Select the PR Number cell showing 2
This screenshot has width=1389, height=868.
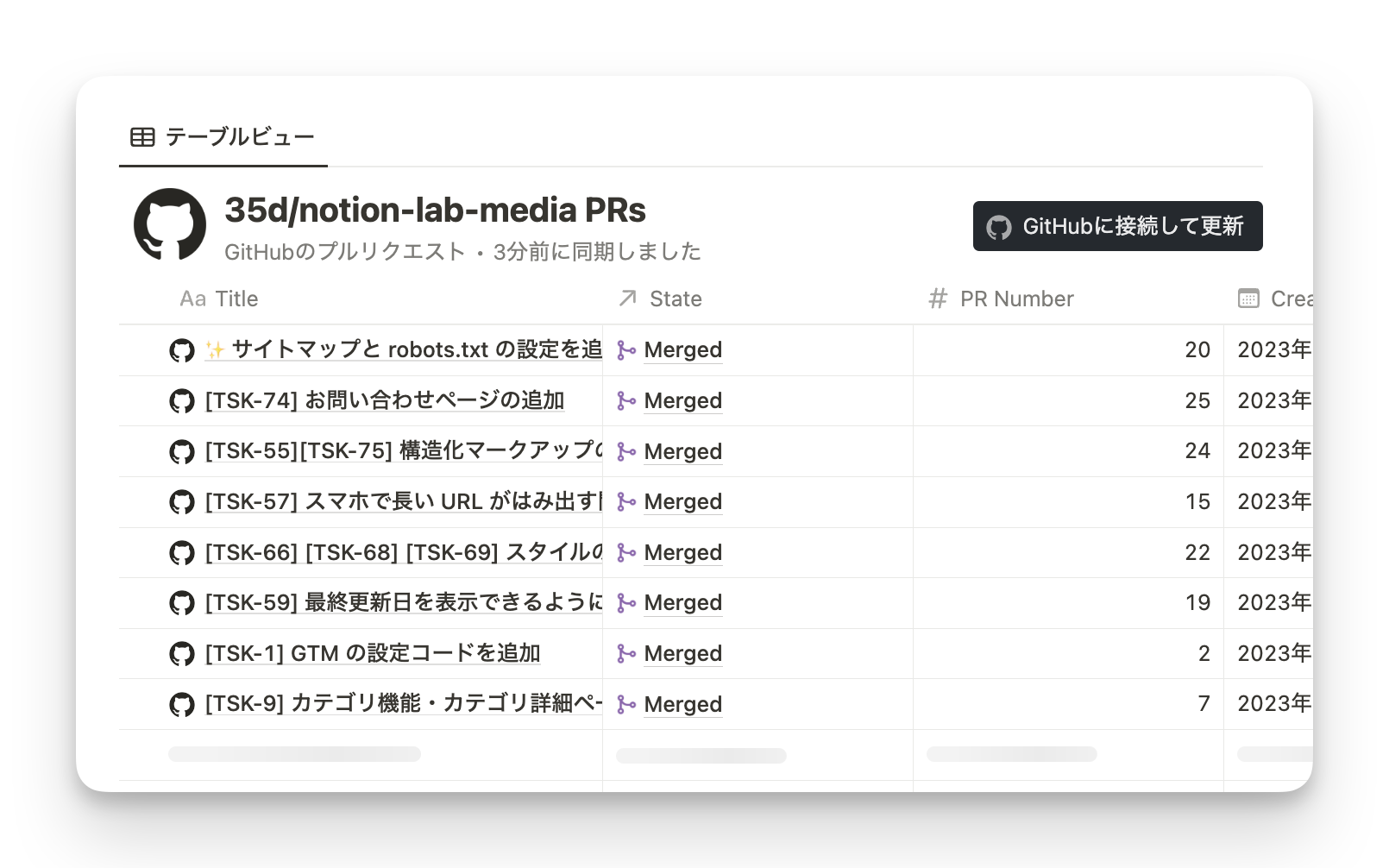pos(1068,654)
